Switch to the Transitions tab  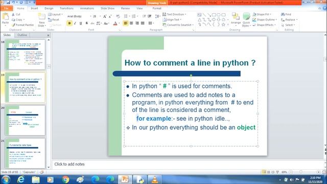coord(66,8)
